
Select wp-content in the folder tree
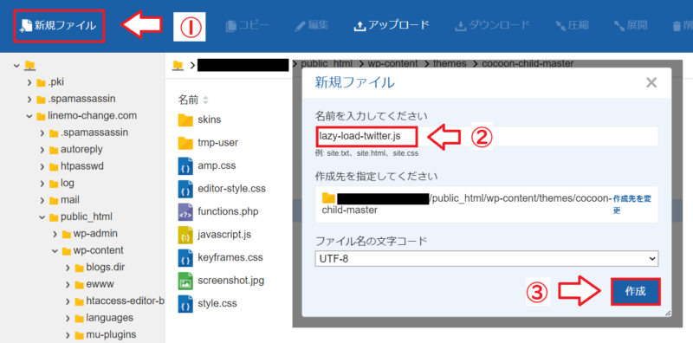click(98, 250)
